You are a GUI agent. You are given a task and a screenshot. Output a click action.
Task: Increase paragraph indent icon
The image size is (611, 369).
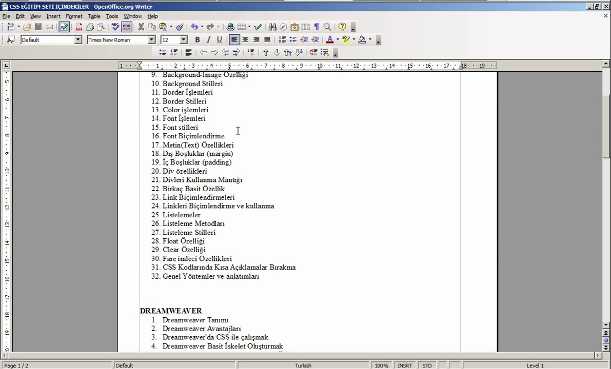pyautogui.click(x=315, y=39)
